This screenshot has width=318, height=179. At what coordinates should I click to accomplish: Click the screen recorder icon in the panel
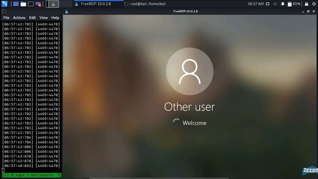[38, 4]
